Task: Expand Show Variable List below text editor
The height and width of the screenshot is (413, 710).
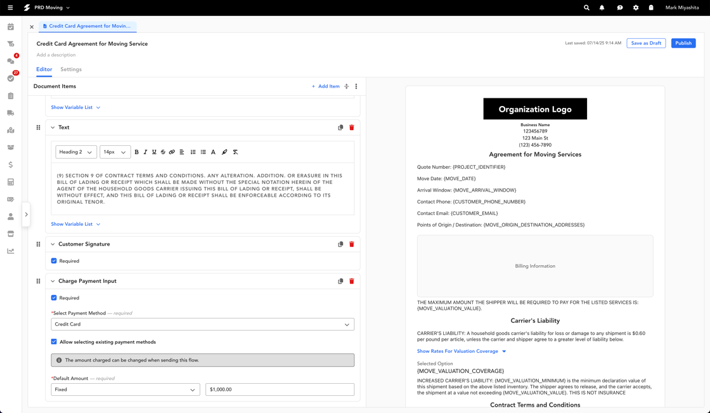Action: (x=75, y=224)
